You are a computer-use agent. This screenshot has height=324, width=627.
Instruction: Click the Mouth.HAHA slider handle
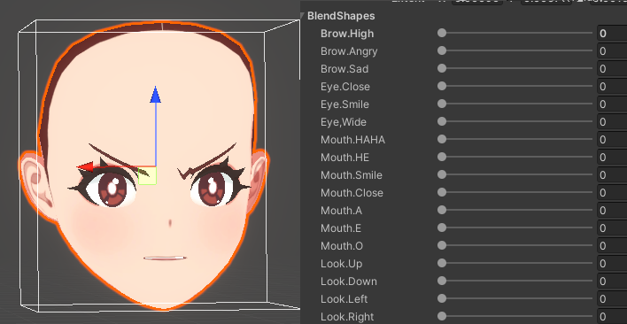point(442,139)
